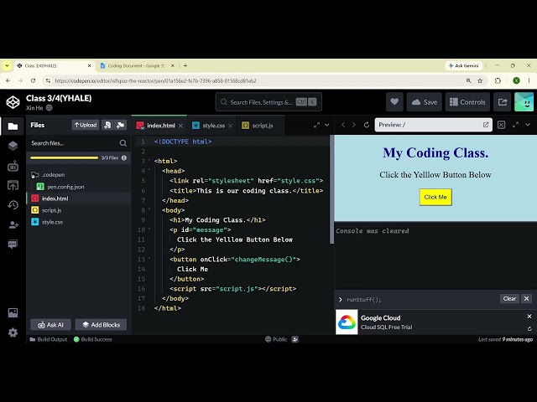
Task: Open the Controls button
Action: click(x=467, y=102)
